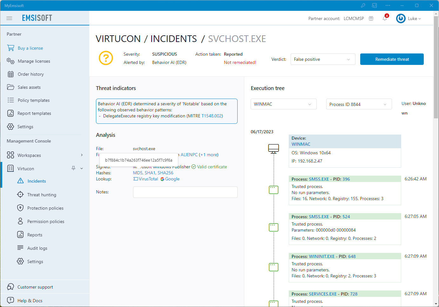The image size is (439, 307).
Task: Open the Process ID 8844 dropdown
Action: pyautogui.click(x=359, y=104)
